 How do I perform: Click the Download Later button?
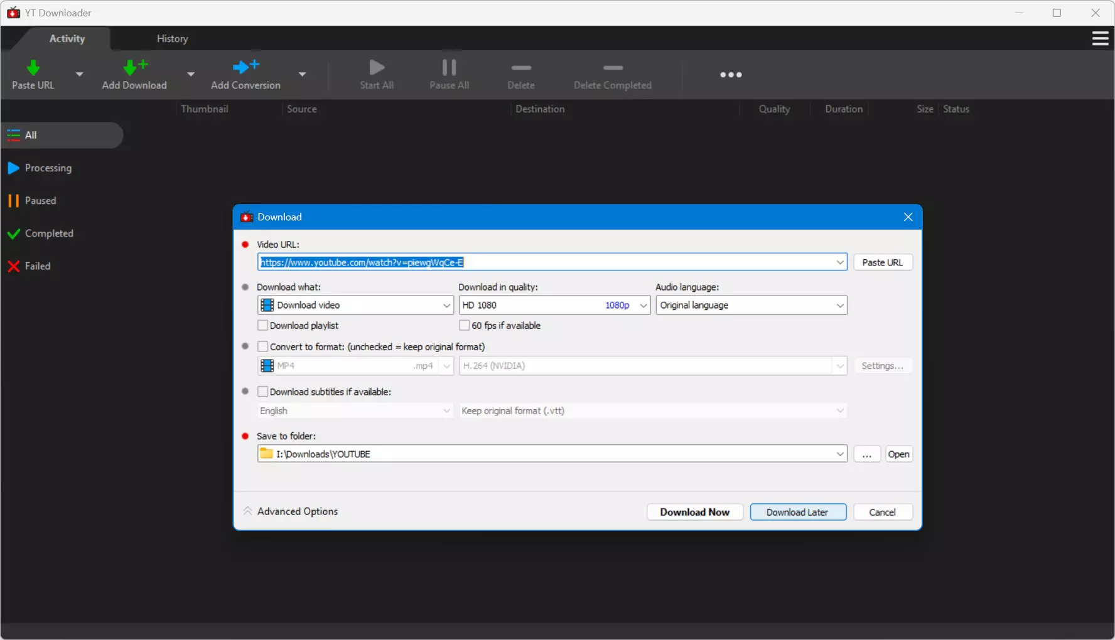[x=797, y=512]
